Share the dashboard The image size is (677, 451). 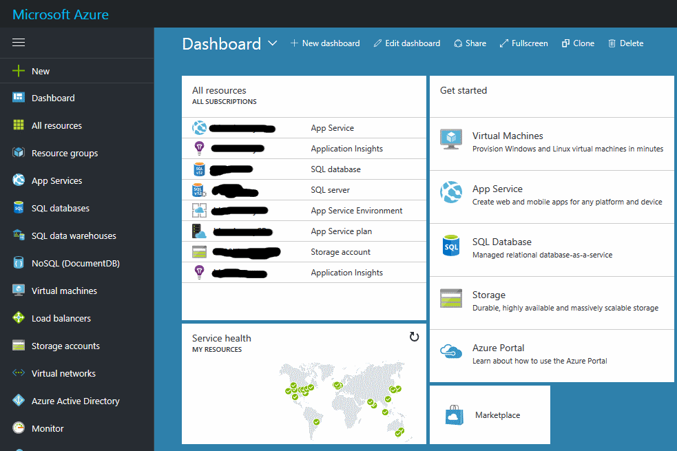(x=470, y=43)
